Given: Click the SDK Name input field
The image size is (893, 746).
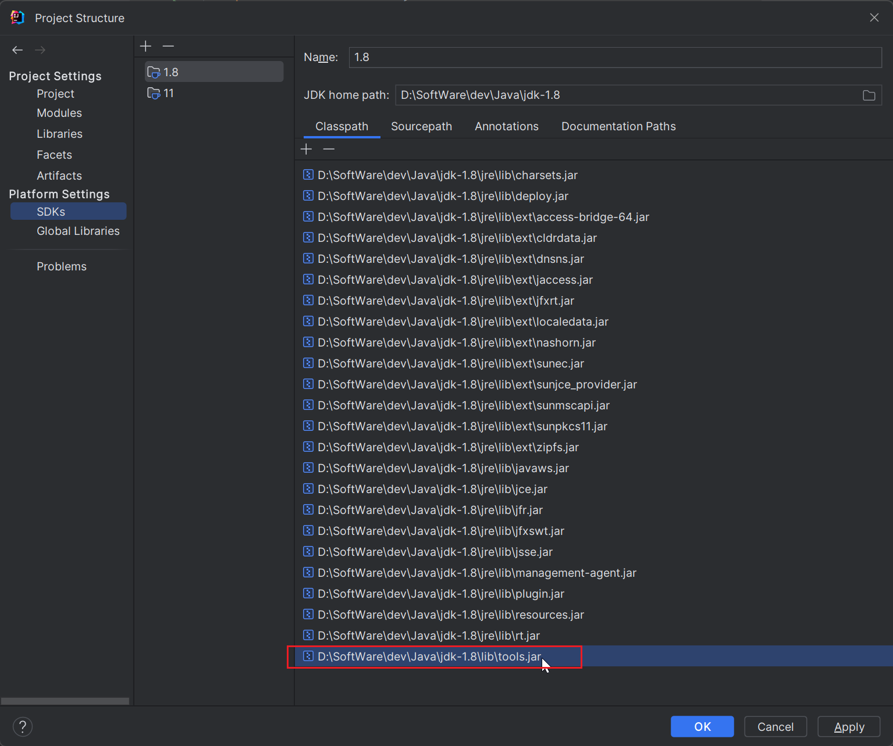Looking at the screenshot, I should tap(615, 57).
